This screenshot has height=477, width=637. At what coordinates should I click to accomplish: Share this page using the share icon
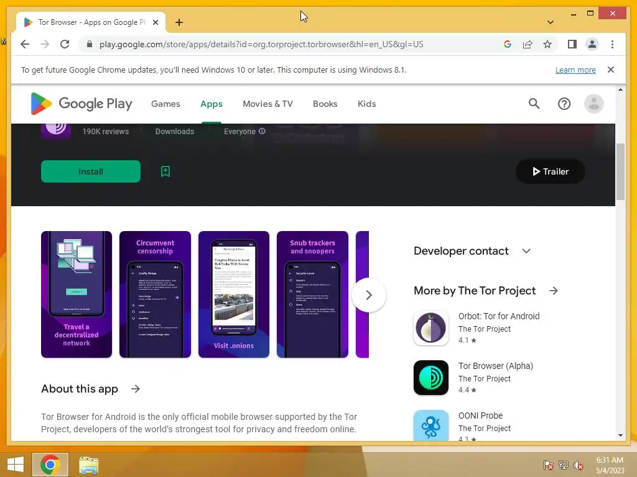[x=528, y=44]
